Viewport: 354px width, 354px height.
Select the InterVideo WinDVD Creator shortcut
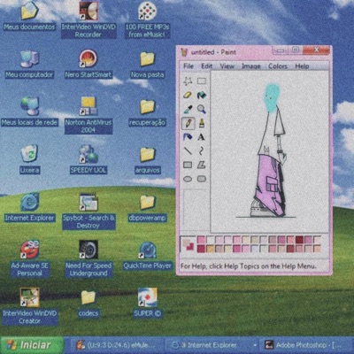click(29, 306)
